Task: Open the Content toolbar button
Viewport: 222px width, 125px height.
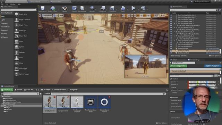Action: (x=74, y=9)
